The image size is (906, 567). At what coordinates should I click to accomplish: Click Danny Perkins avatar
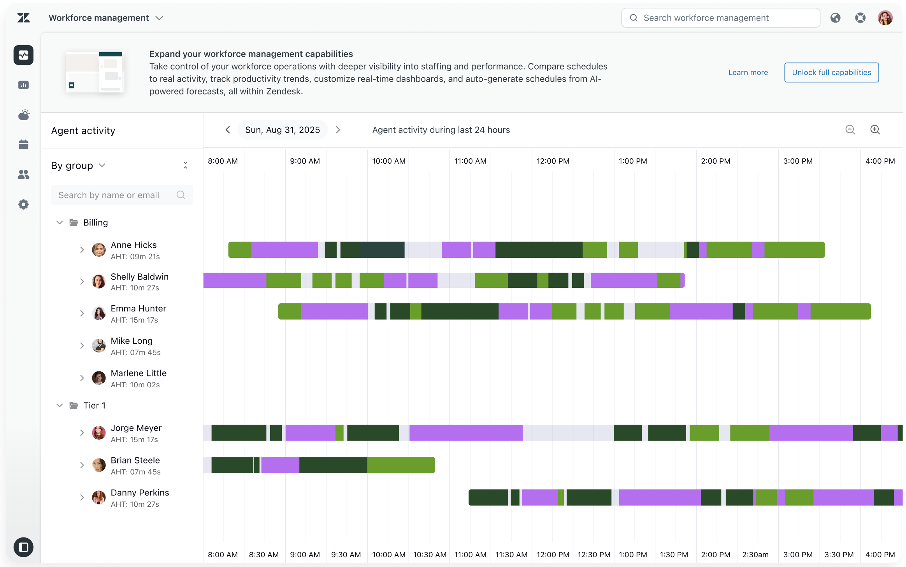tap(99, 497)
